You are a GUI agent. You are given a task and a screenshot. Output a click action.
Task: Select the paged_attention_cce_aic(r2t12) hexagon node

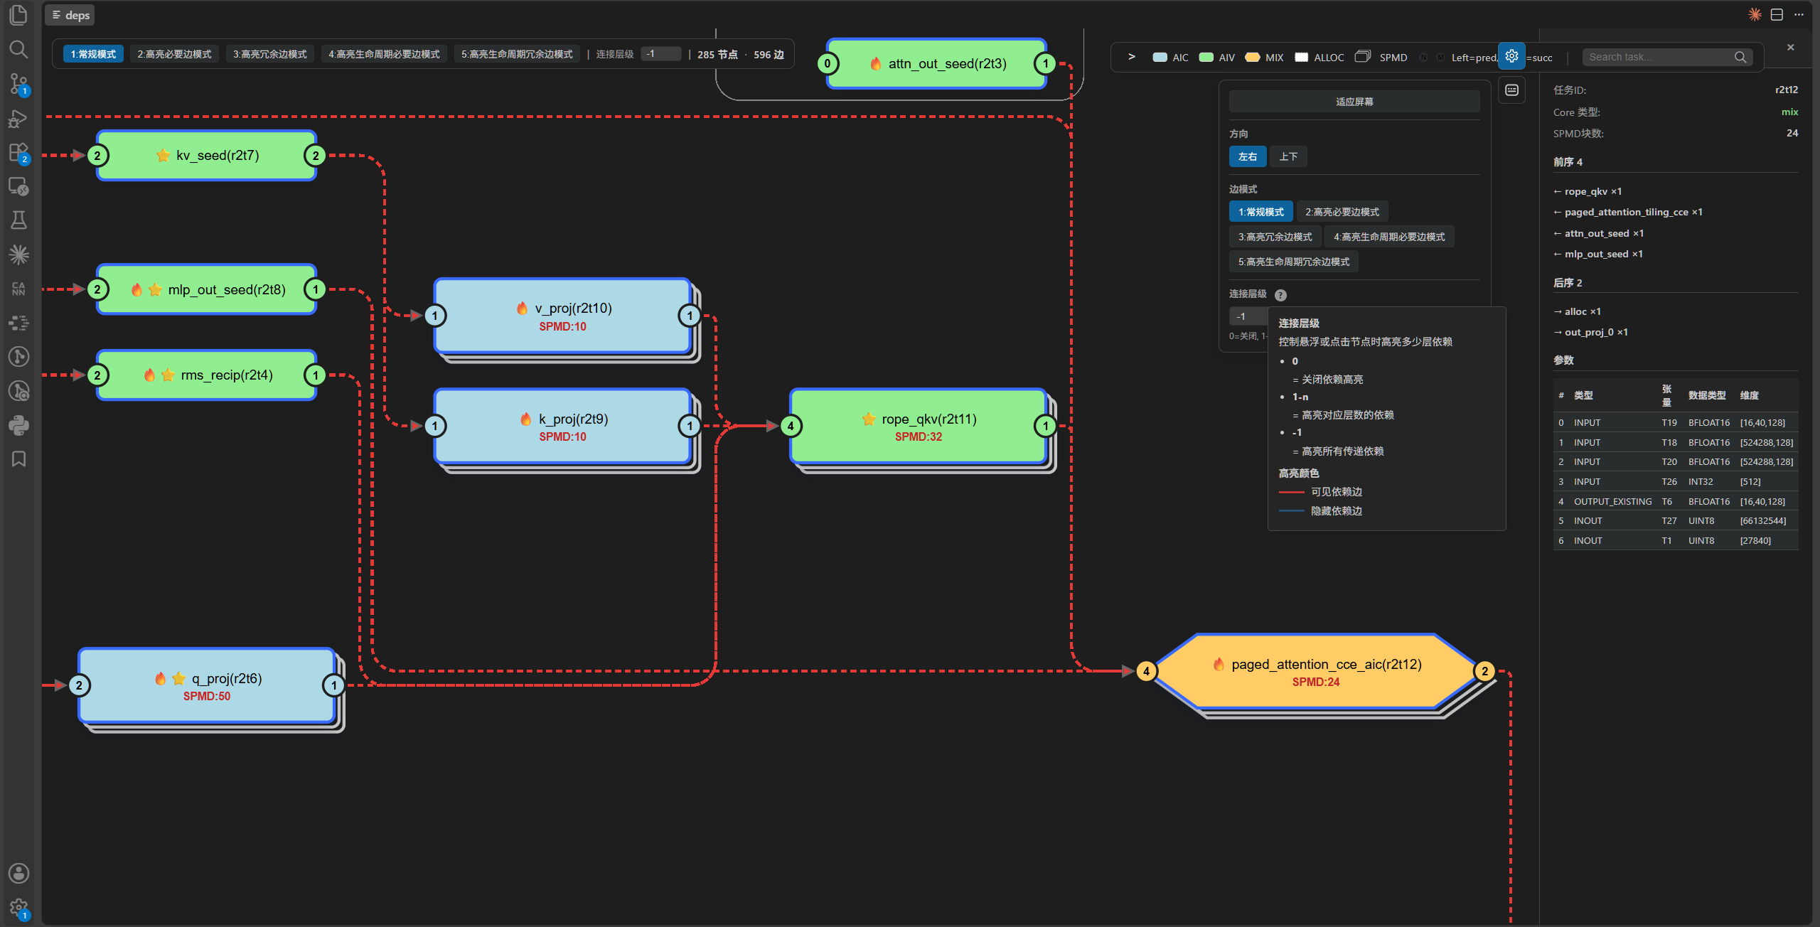(1316, 671)
